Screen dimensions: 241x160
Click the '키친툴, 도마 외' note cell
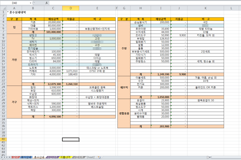tap(205, 35)
